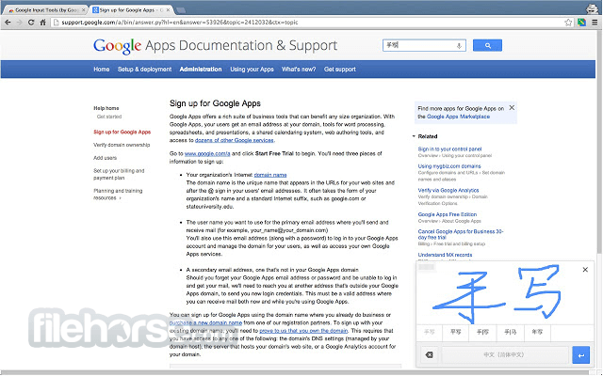The image size is (603, 376).
Task: Select Administration in the nav bar
Action: (x=201, y=70)
